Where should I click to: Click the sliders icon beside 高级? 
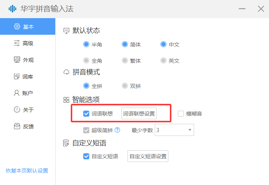click(x=17, y=43)
